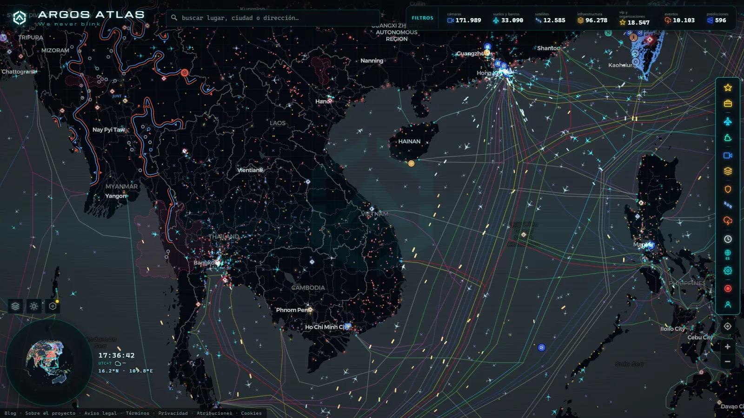This screenshot has height=418, width=744.
Task: Open Cookies footer link
Action: click(x=251, y=413)
